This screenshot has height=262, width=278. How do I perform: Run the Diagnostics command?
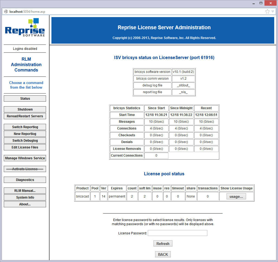tap(25, 180)
